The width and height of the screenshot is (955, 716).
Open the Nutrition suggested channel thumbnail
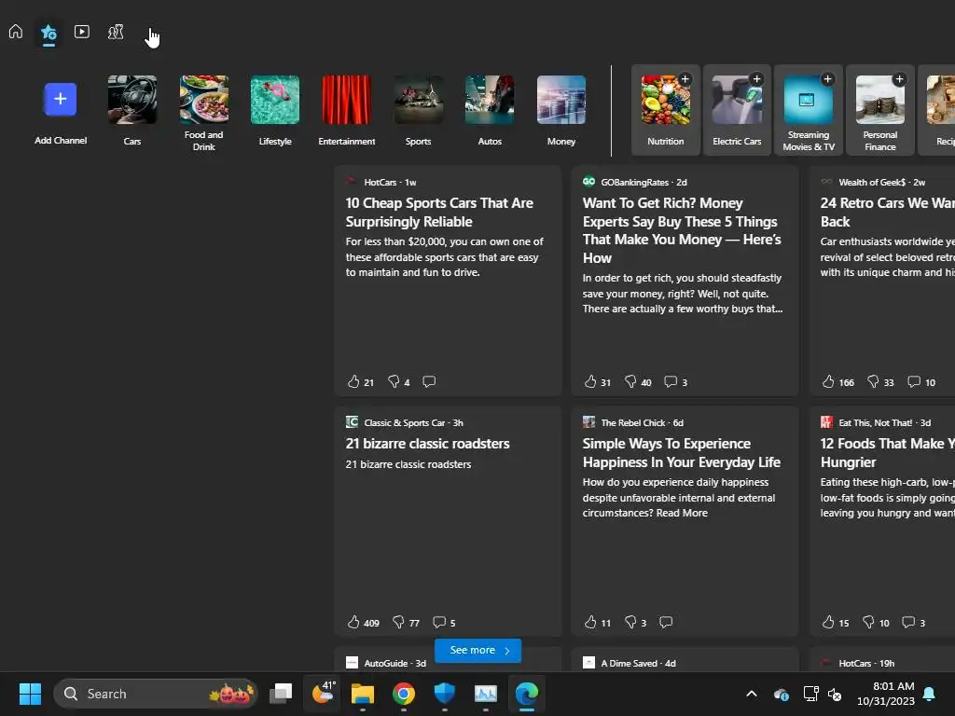coord(665,101)
